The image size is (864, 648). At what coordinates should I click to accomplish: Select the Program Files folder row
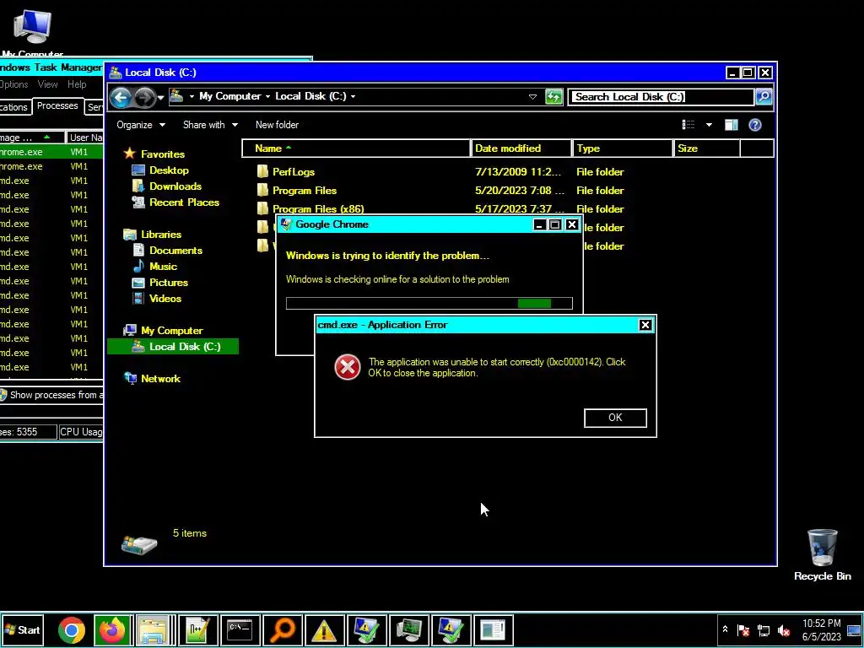[x=440, y=191]
